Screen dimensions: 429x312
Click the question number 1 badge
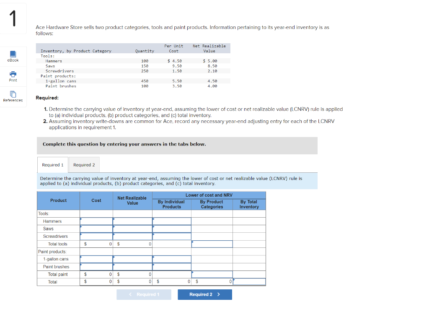tap(13, 18)
